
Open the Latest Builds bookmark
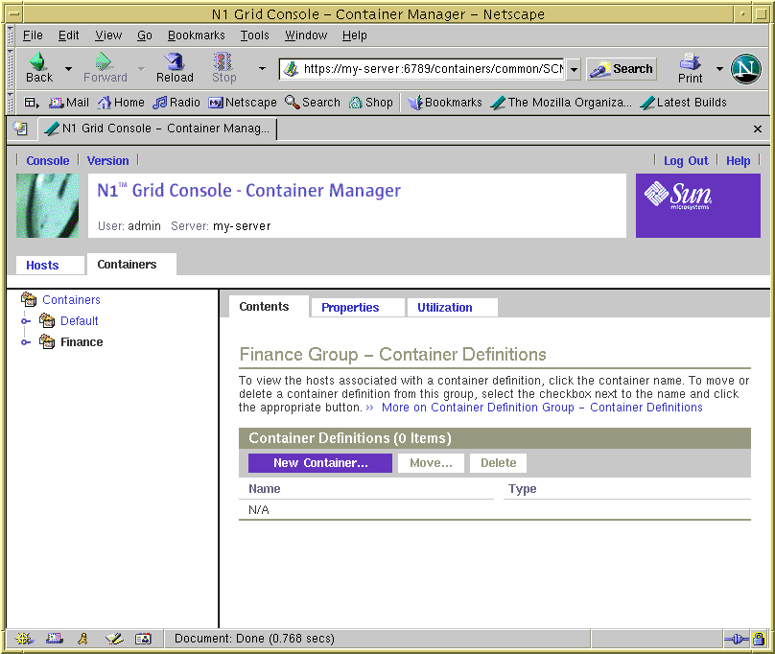pyautogui.click(x=683, y=103)
